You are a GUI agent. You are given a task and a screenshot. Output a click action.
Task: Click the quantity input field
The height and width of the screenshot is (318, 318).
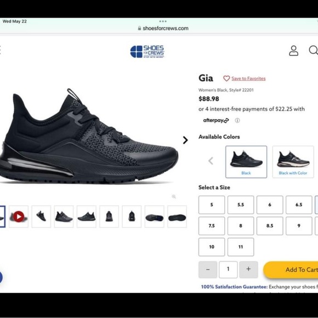(228, 270)
